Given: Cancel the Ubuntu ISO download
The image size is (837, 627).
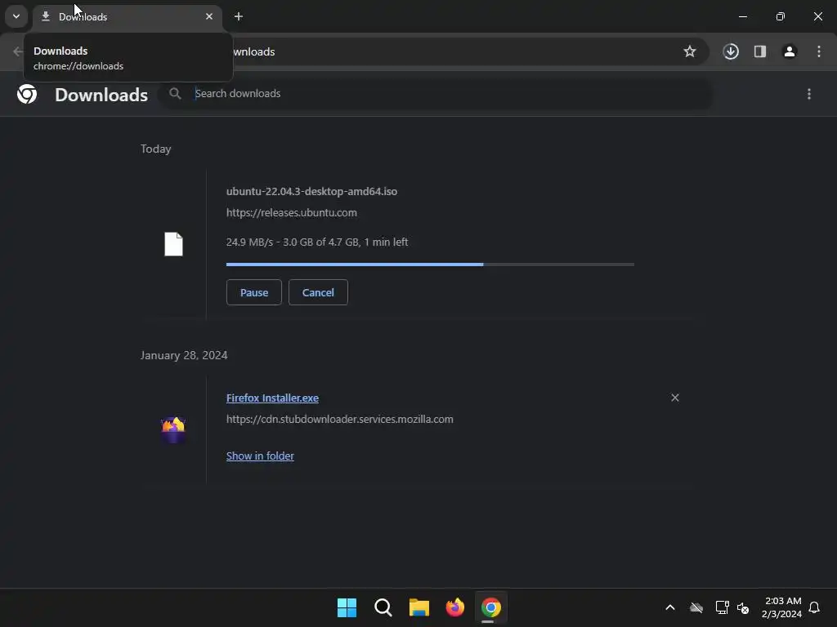Looking at the screenshot, I should point(318,293).
